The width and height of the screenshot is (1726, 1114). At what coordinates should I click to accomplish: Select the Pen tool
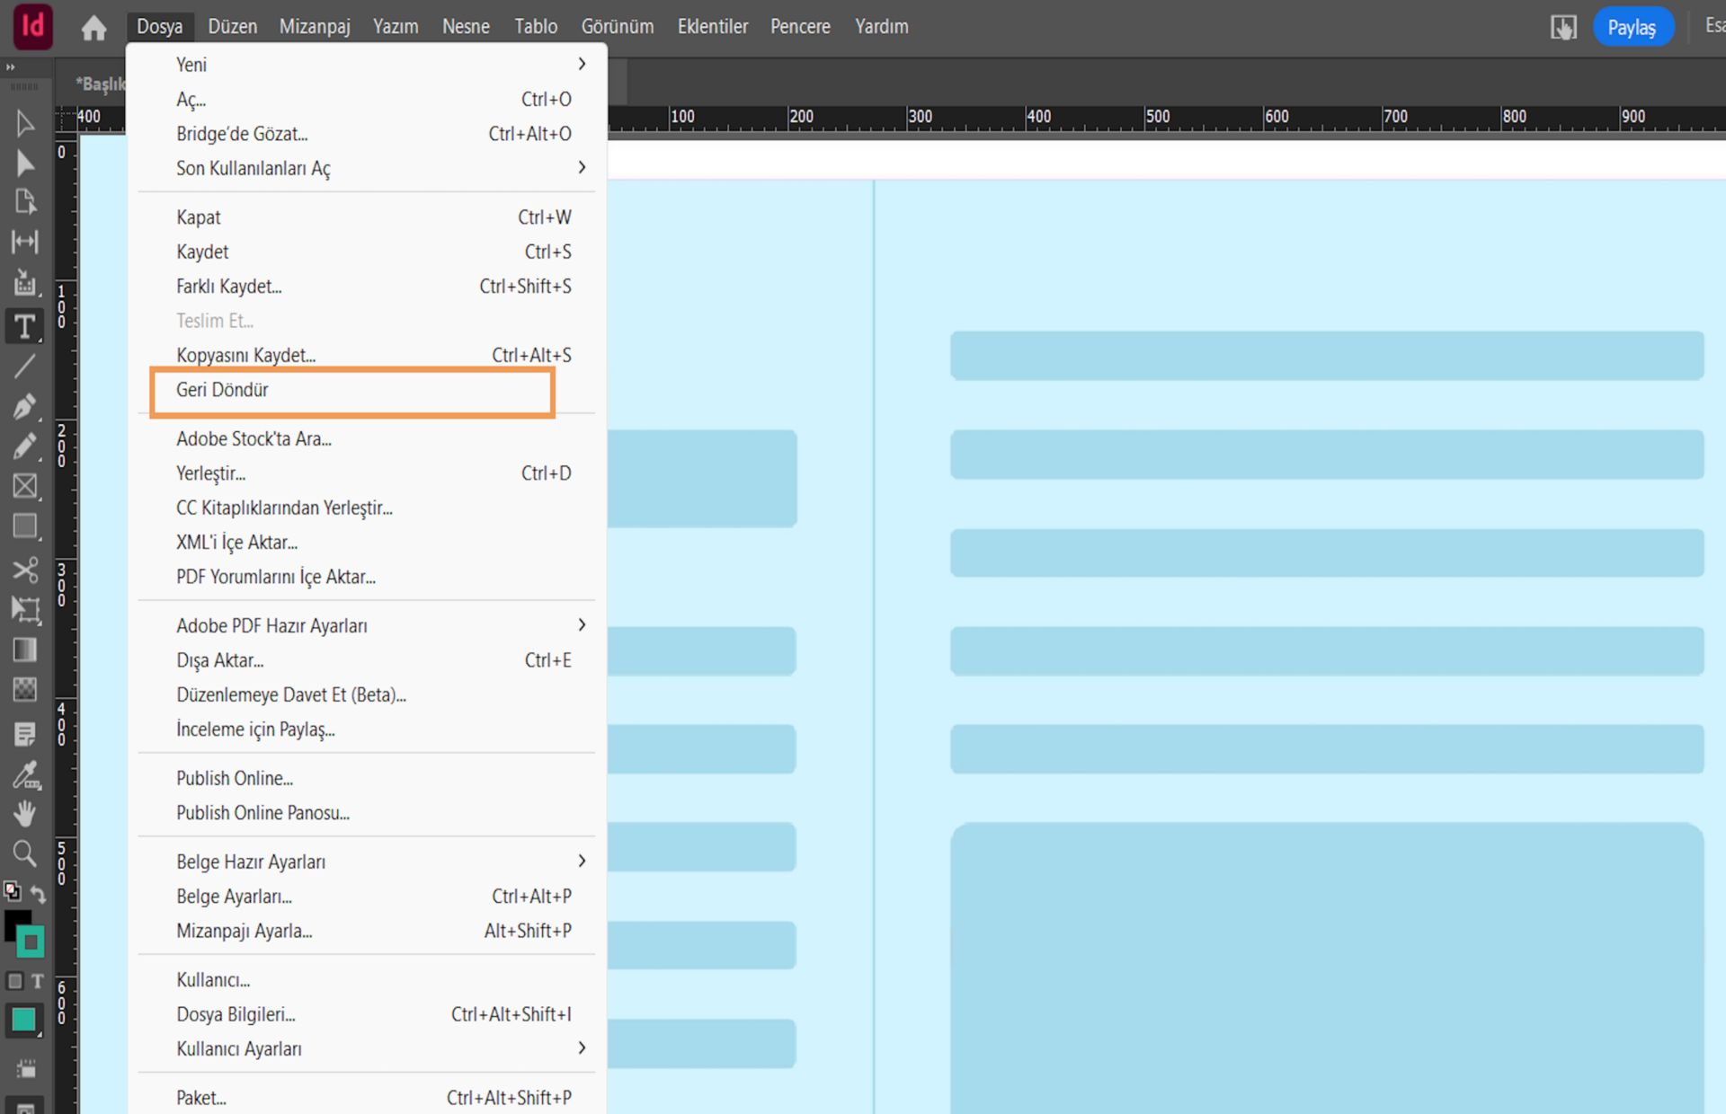click(x=24, y=406)
